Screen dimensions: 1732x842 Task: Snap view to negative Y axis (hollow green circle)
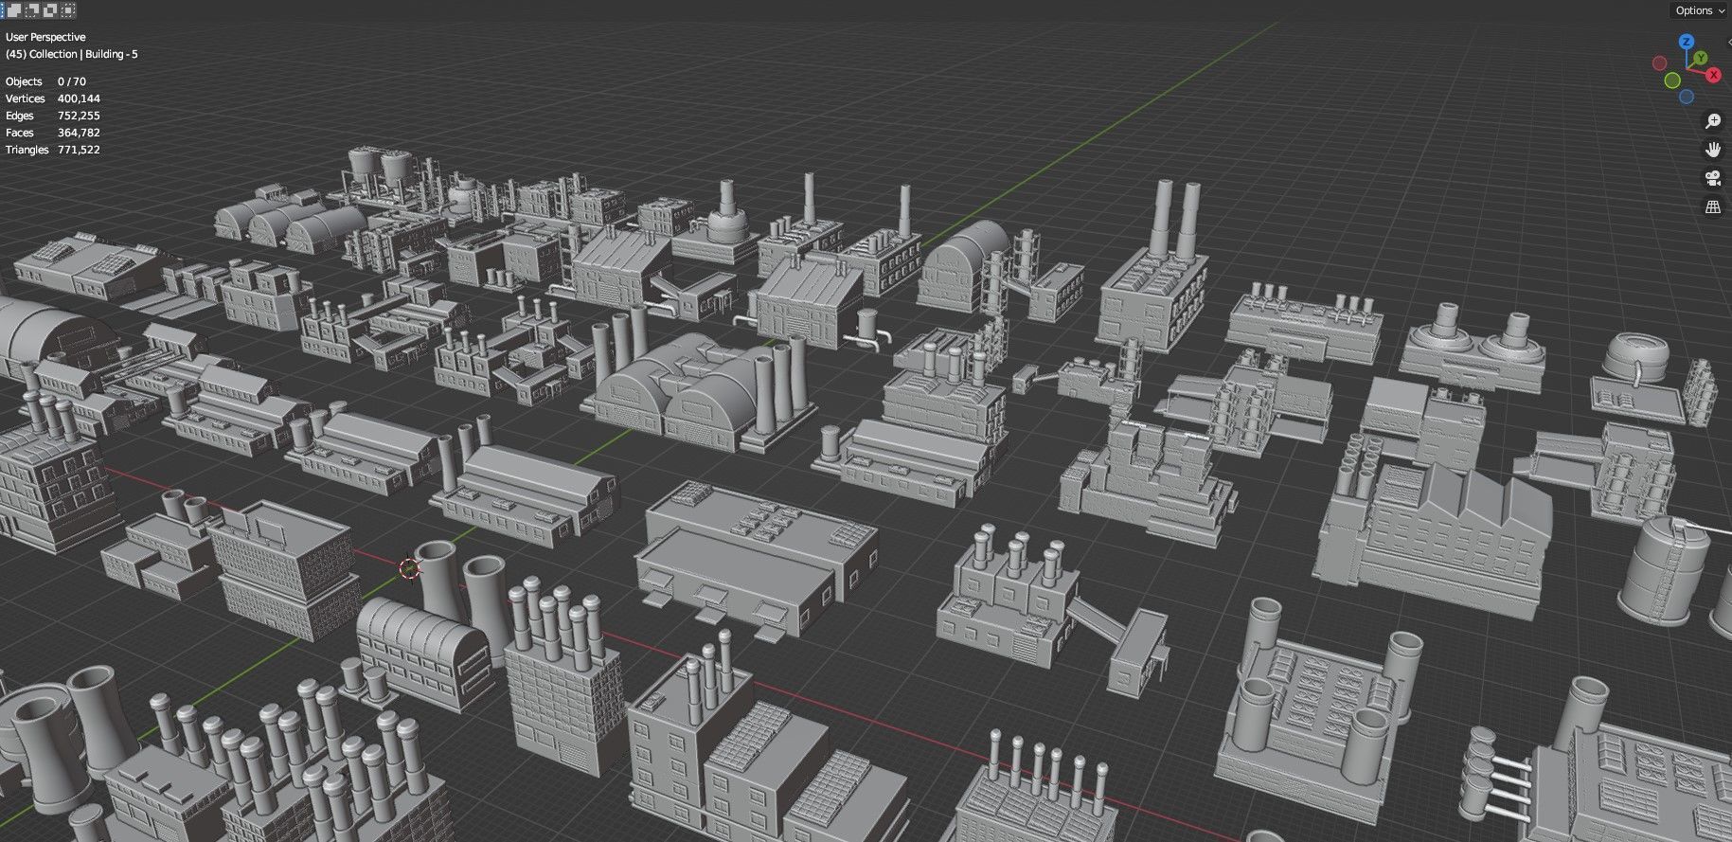(x=1672, y=81)
